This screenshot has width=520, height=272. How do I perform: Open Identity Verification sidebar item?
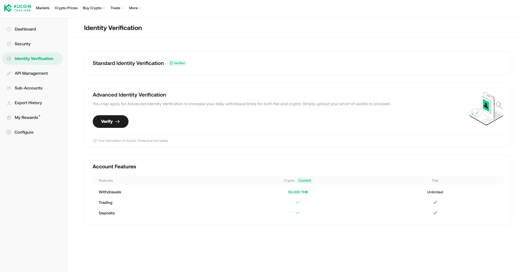point(34,59)
